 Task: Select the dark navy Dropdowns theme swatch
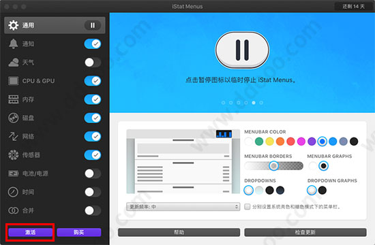[280, 191]
